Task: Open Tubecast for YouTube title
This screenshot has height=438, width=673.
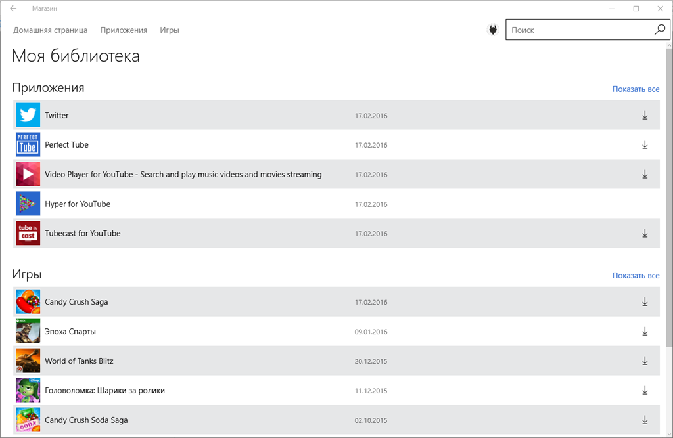Action: (82, 234)
